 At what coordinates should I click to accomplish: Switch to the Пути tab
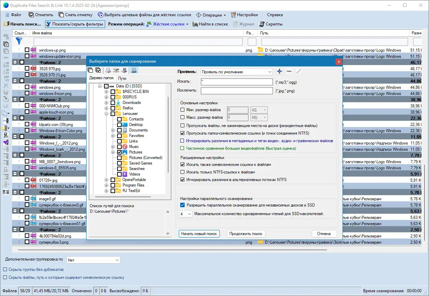click(x=122, y=78)
